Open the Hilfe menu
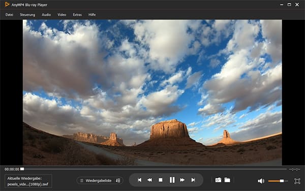This screenshot has width=305, height=191. [x=92, y=15]
